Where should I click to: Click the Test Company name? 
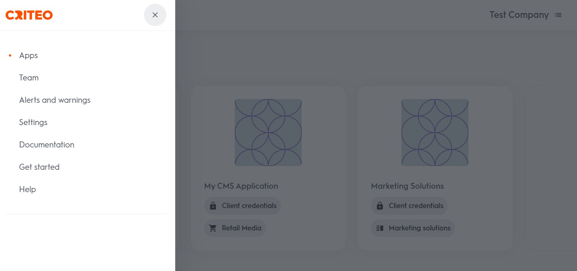(x=519, y=15)
